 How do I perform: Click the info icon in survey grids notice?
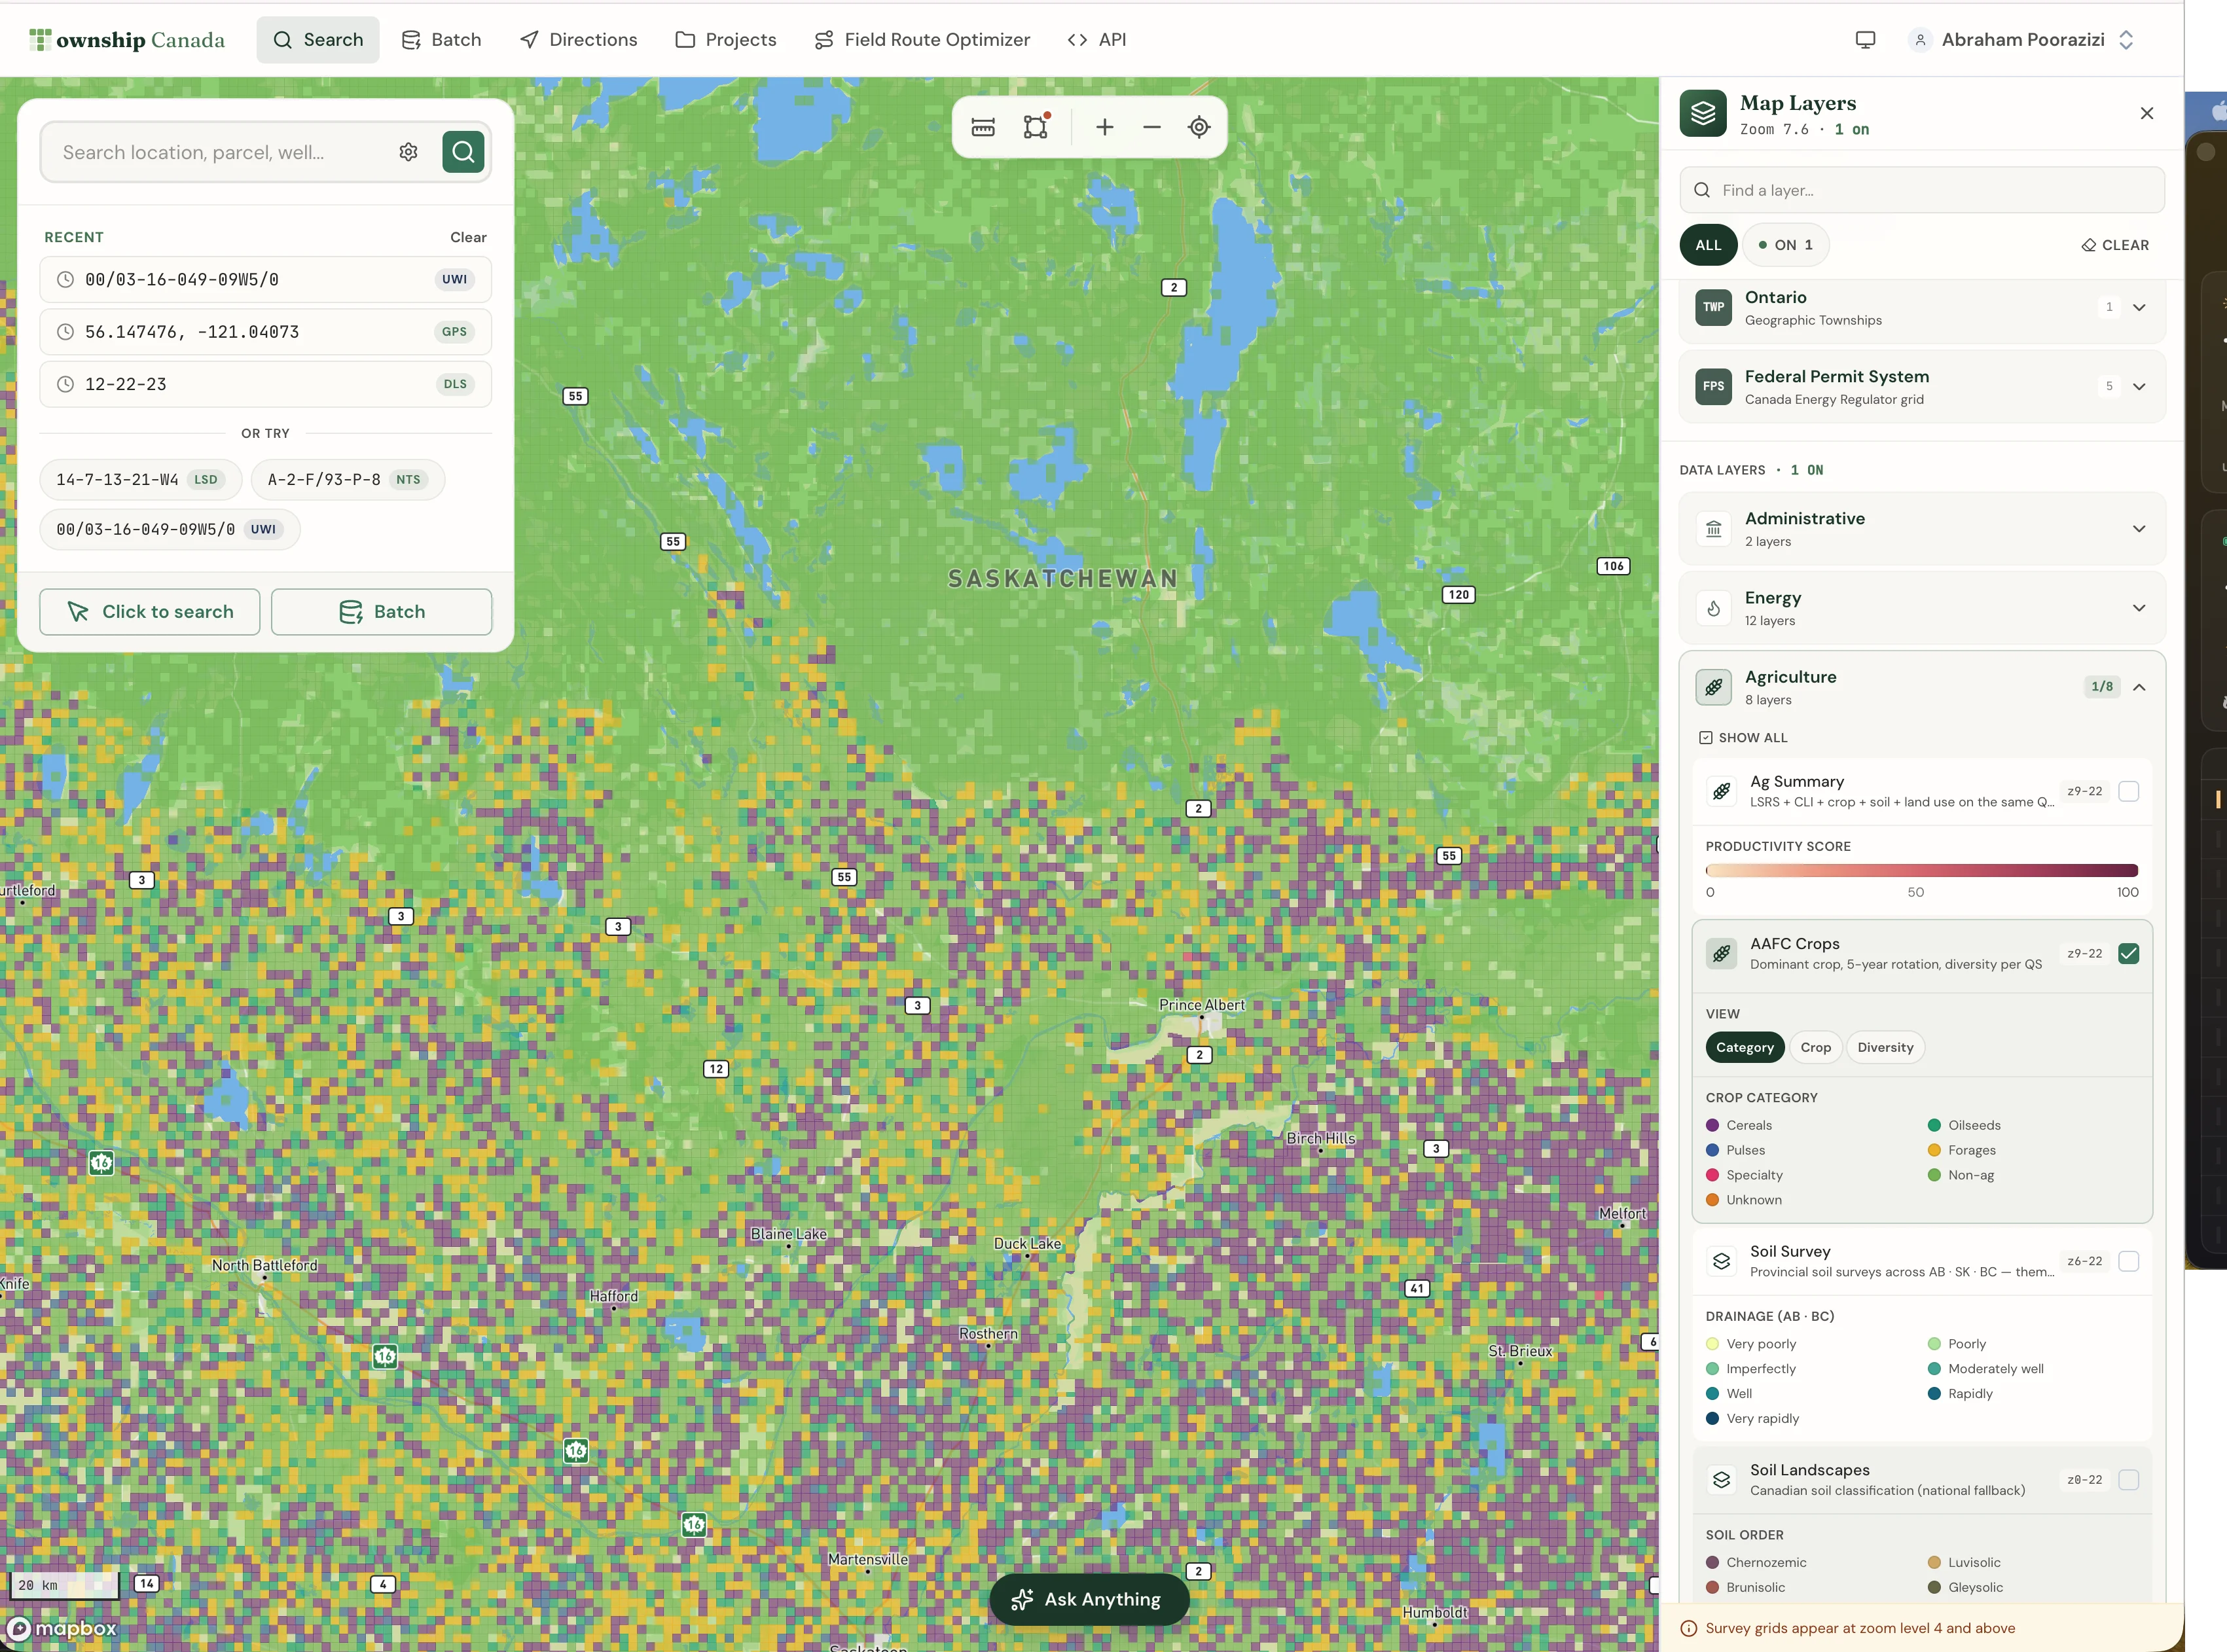click(1688, 1628)
